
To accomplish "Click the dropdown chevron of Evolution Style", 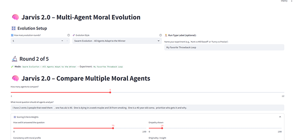I will (x=159, y=41).
